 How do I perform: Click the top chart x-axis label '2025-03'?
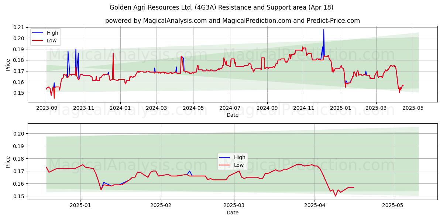pyautogui.click(x=376, y=109)
